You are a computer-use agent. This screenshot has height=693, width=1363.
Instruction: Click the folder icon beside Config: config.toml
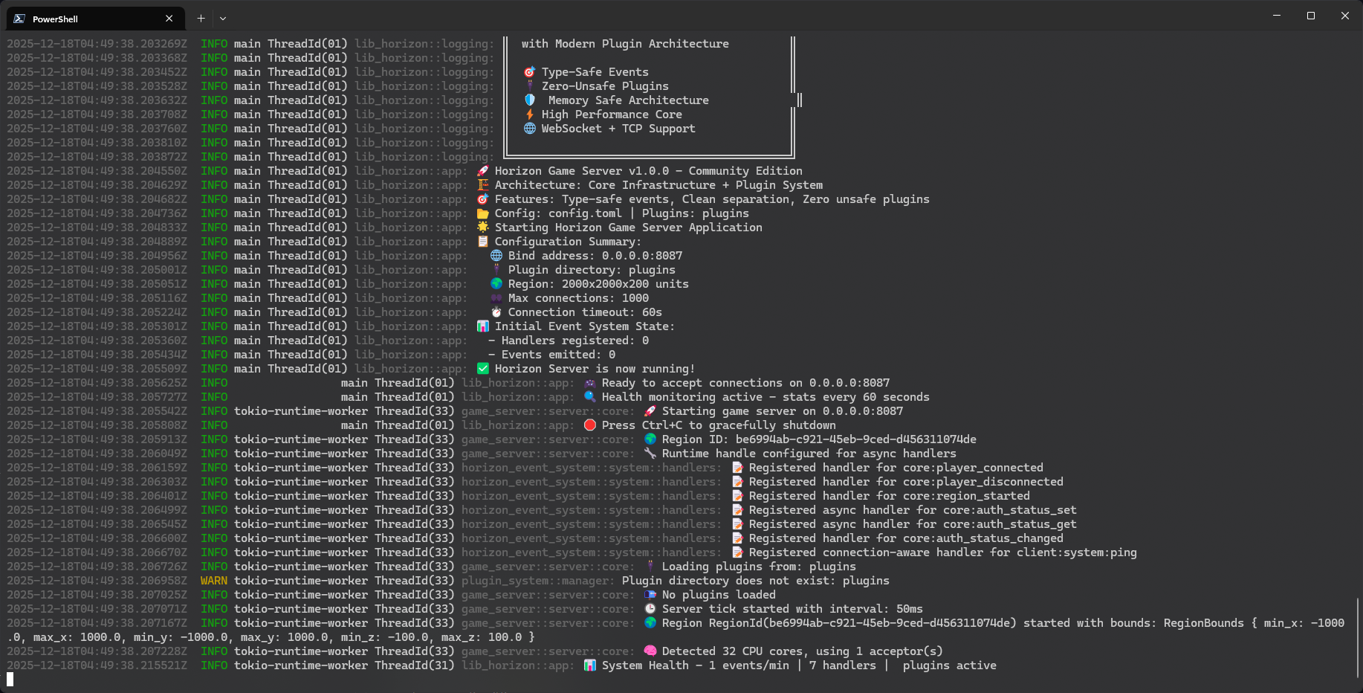tap(484, 213)
